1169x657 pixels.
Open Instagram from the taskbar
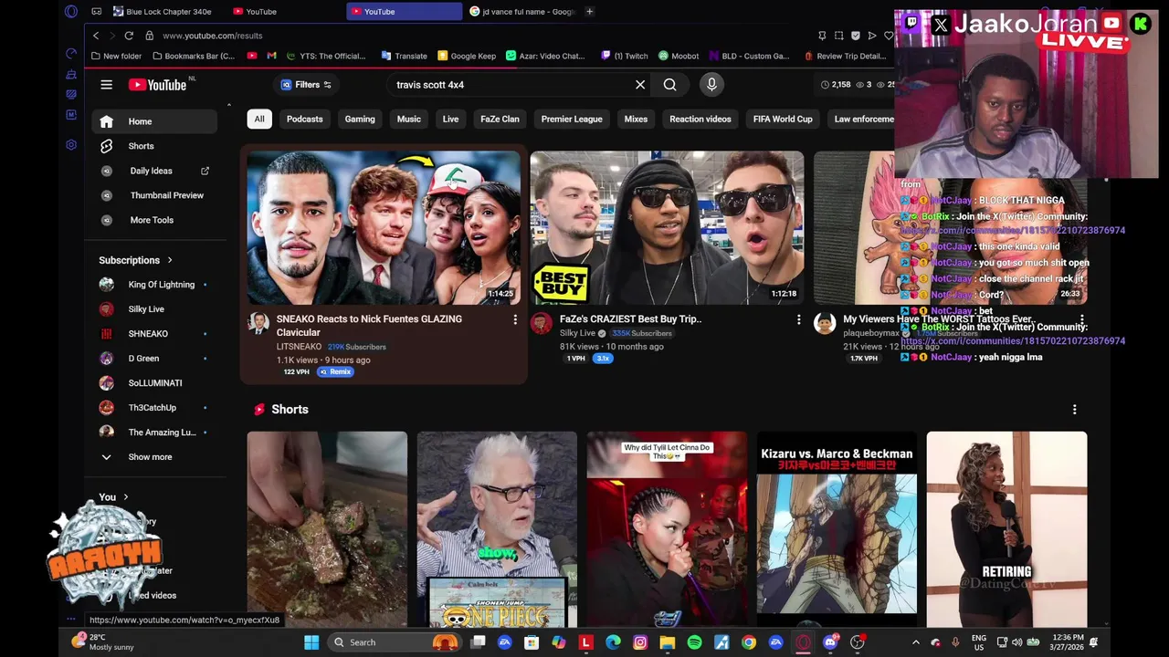(x=640, y=642)
